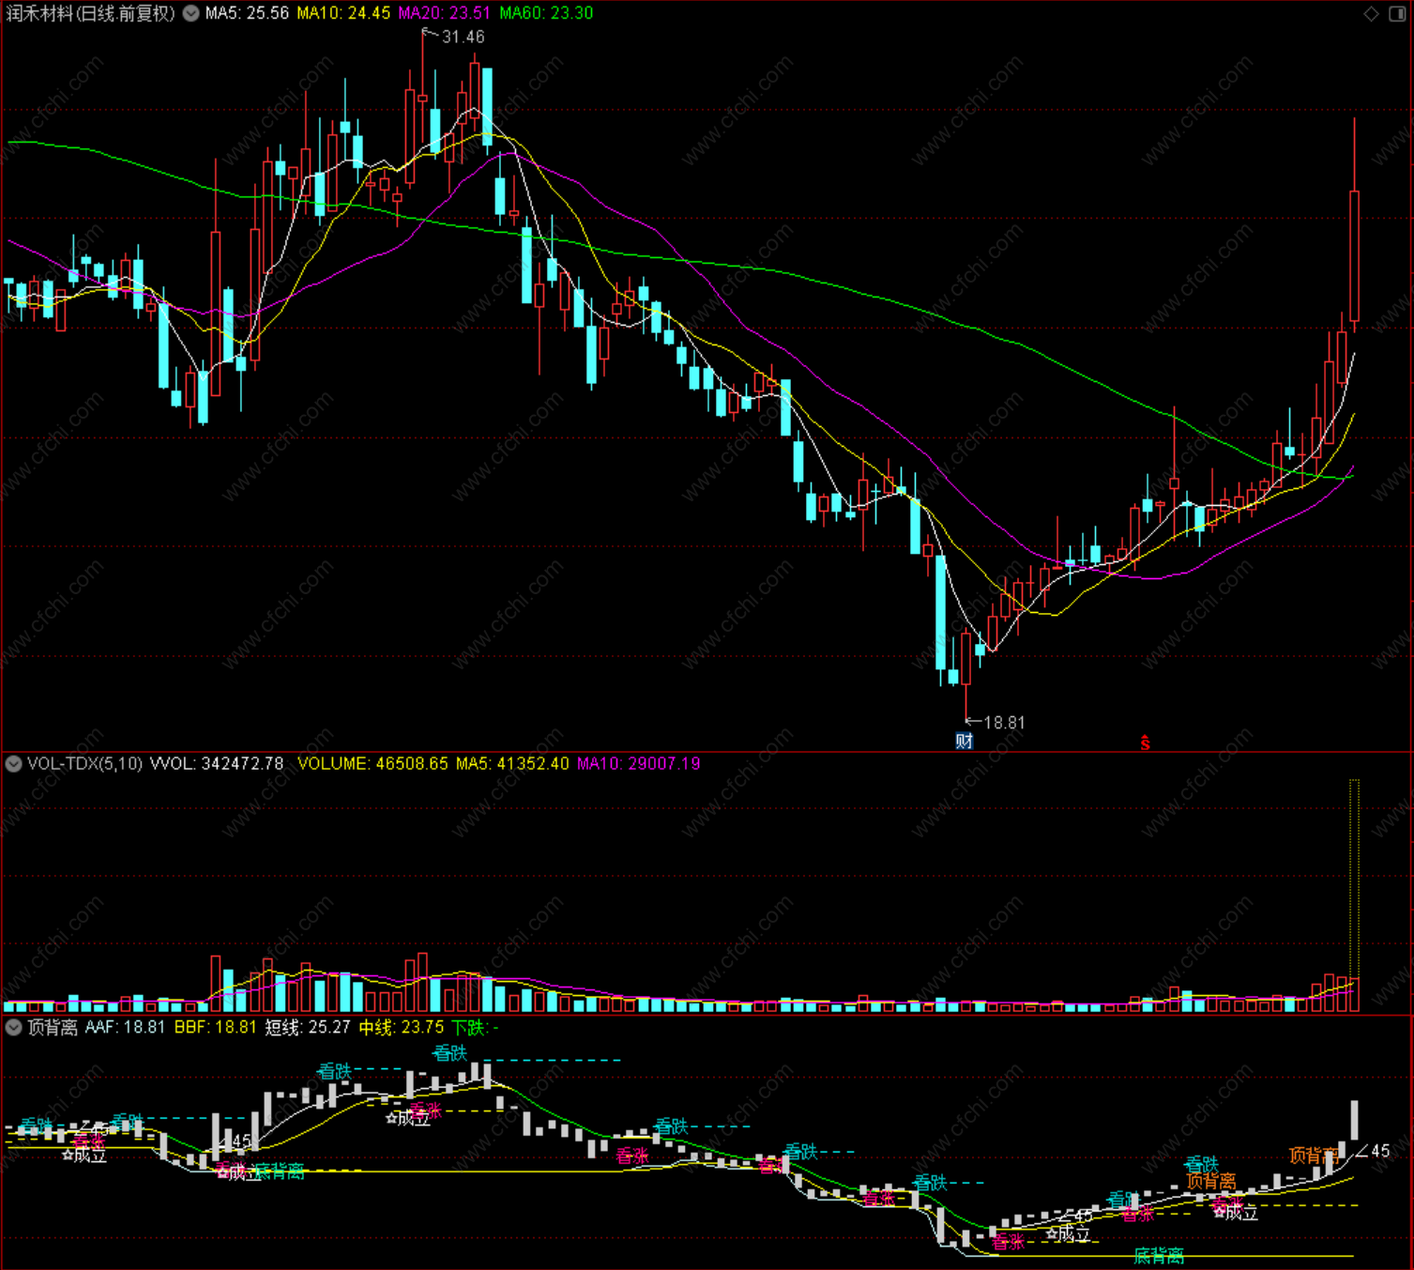Click the VOLUME: 46508.65 value
The image size is (1414, 1270).
click(x=373, y=764)
